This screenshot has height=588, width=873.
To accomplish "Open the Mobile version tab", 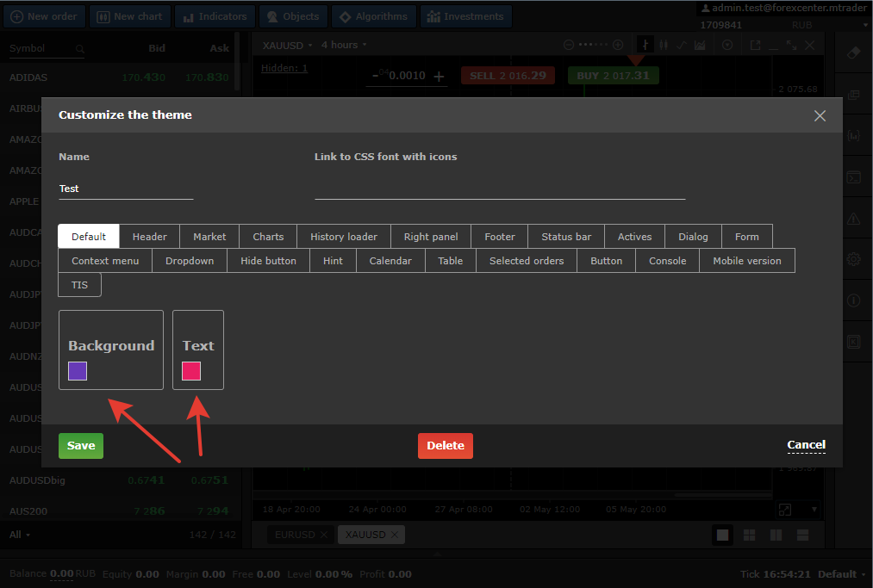I will 746,261.
